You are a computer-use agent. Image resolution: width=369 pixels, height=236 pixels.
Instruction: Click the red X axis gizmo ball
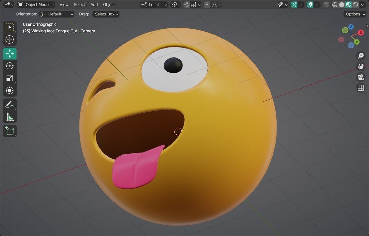[361, 33]
